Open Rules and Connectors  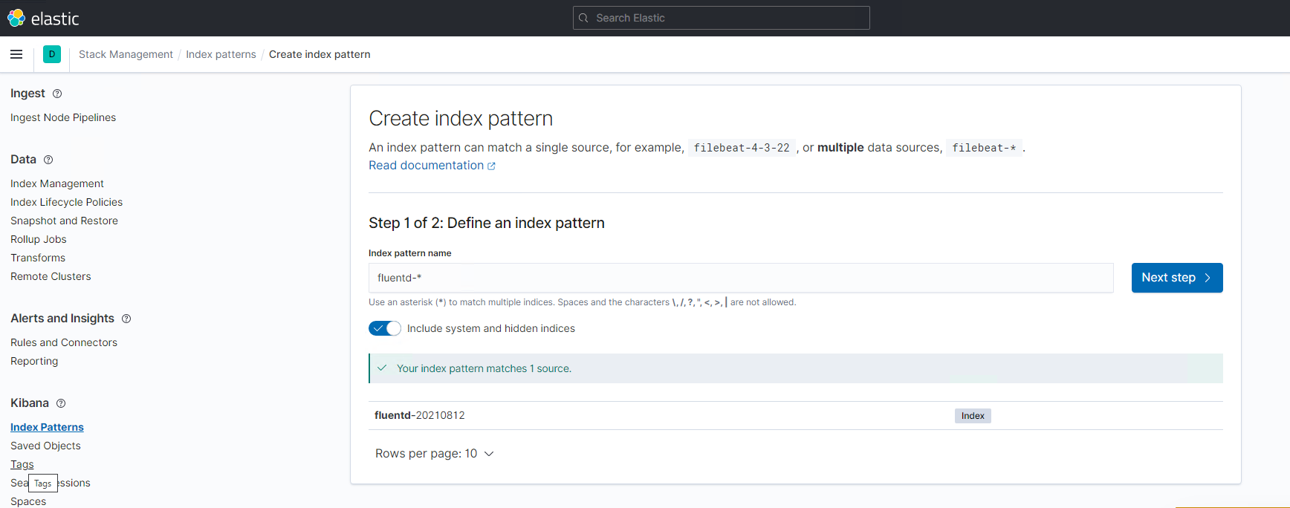click(64, 342)
